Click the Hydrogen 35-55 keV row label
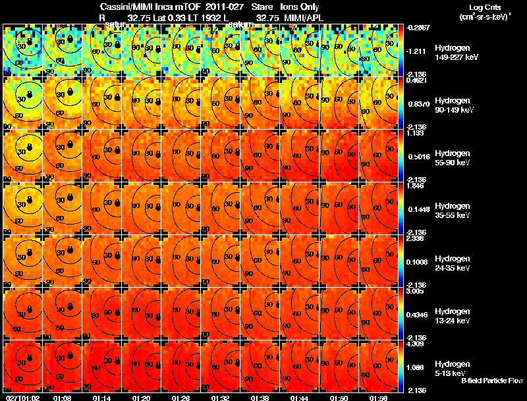This screenshot has height=401, width=527. 453,211
